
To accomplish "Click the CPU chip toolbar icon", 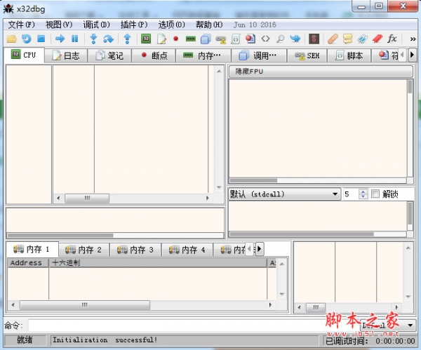I will [x=146, y=39].
